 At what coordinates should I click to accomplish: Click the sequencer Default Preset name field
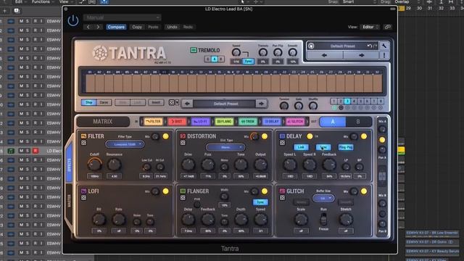(225, 104)
